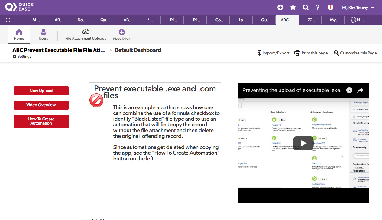Viewport: 382px width, 220px height.
Task: Expand the Hi, Kirk Trachy user menu
Action: coord(358,8)
